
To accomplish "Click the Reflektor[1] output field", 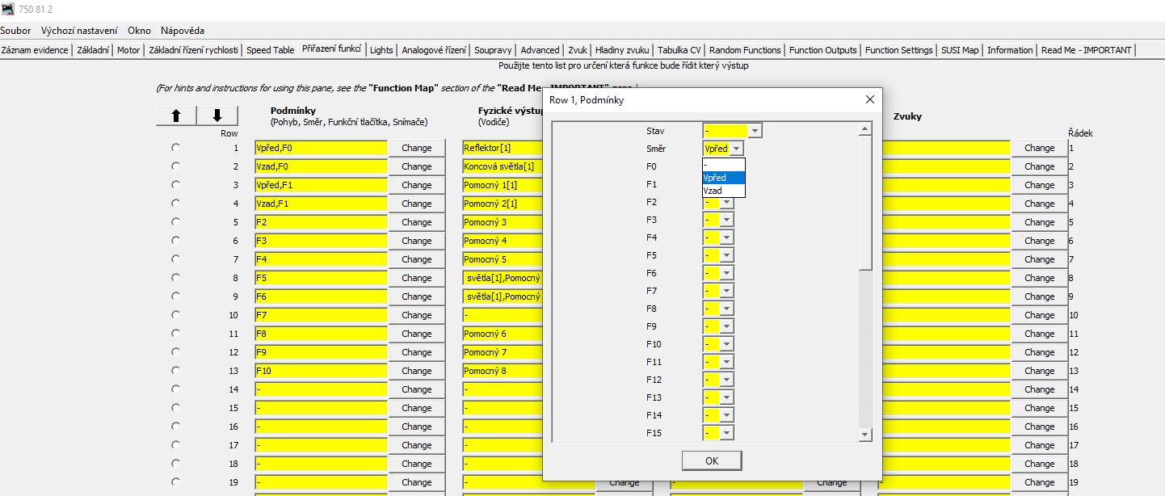I will click(503, 148).
